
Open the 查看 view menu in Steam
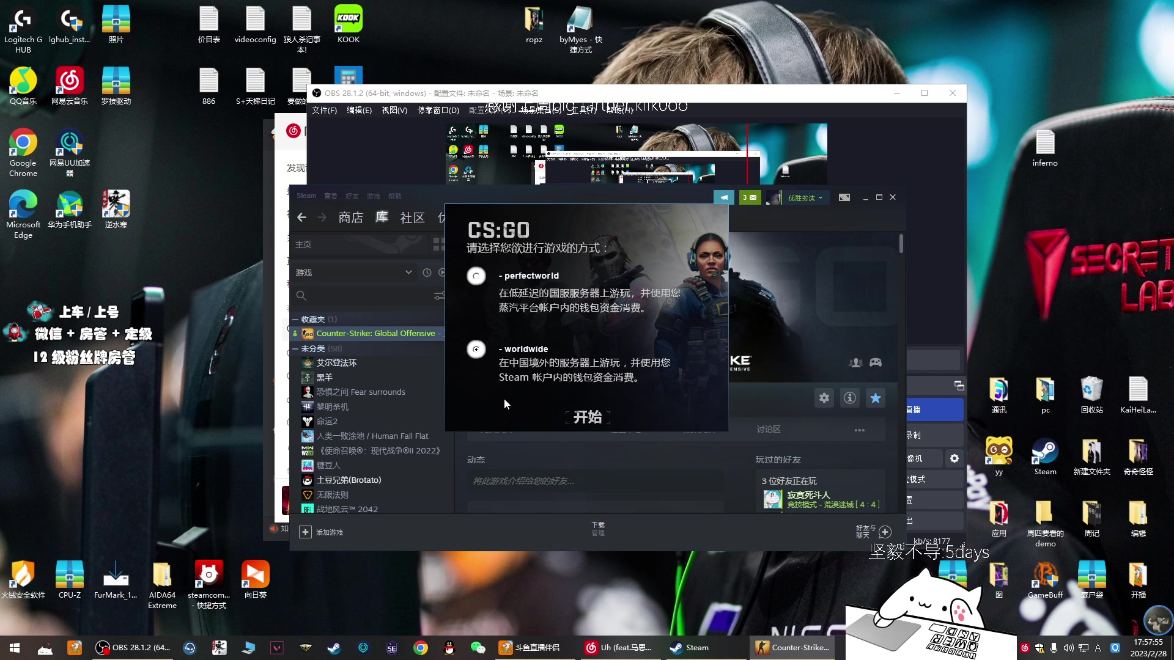coord(331,196)
